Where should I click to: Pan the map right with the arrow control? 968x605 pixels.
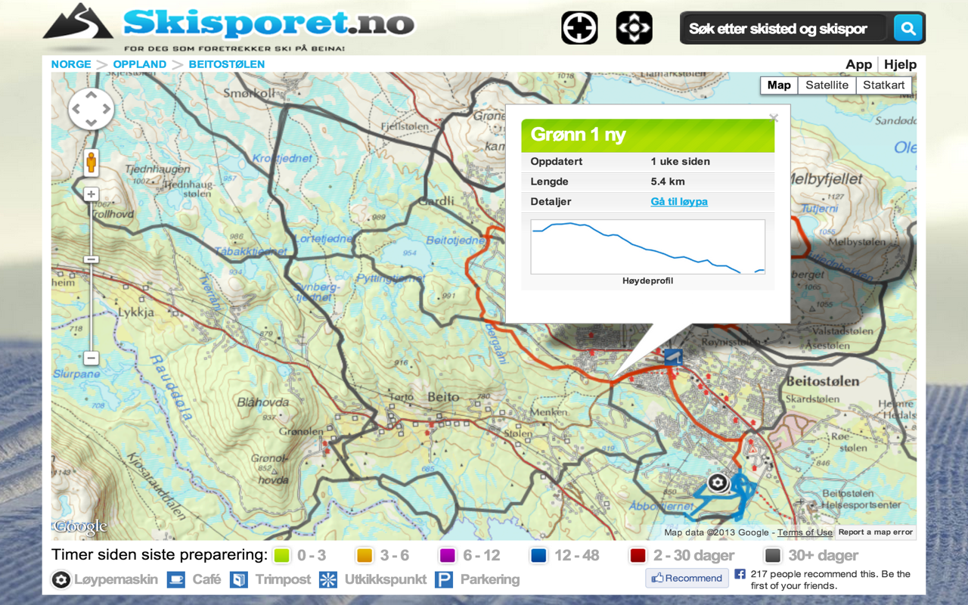[x=106, y=109]
